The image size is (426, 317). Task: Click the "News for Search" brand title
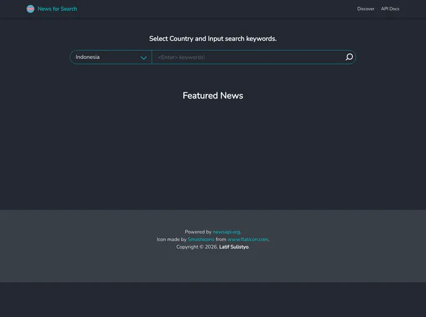click(x=57, y=9)
